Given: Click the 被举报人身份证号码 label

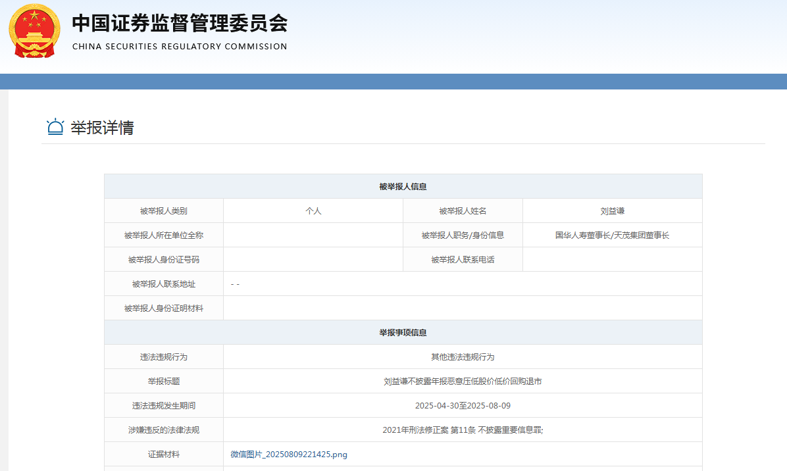Looking at the screenshot, I should point(164,260).
